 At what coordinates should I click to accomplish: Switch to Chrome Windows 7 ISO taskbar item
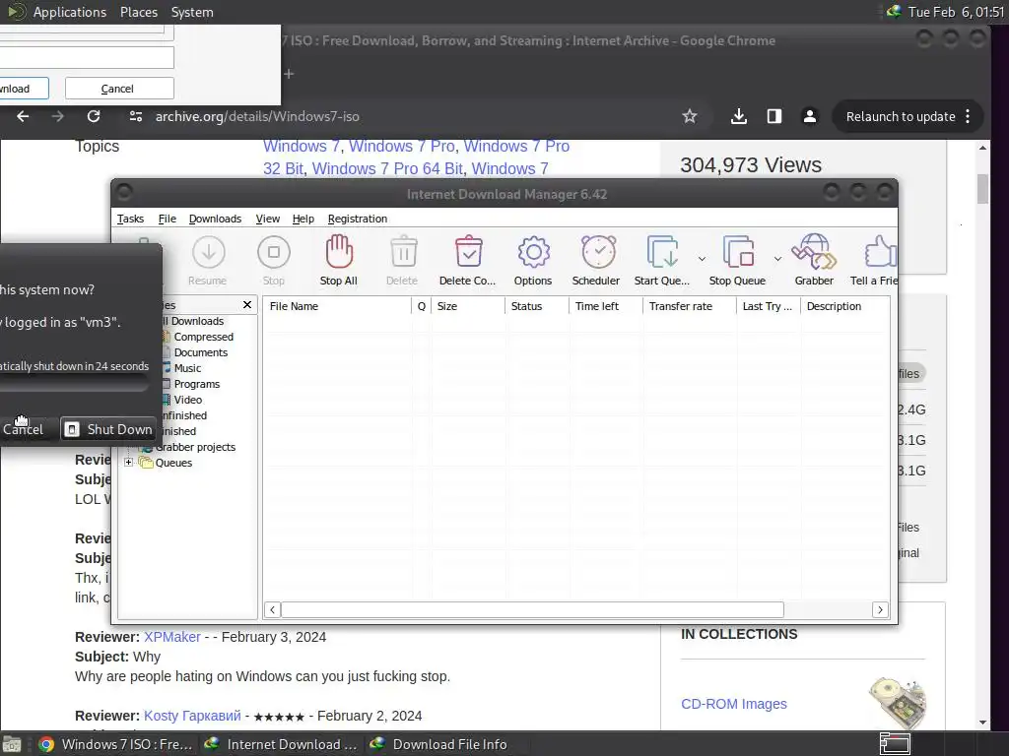[x=116, y=744]
